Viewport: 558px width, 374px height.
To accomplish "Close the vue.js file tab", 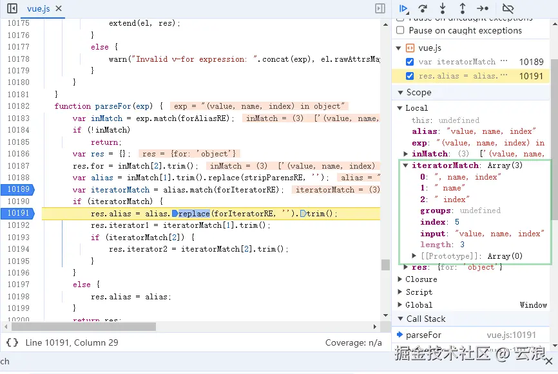I will [x=59, y=8].
